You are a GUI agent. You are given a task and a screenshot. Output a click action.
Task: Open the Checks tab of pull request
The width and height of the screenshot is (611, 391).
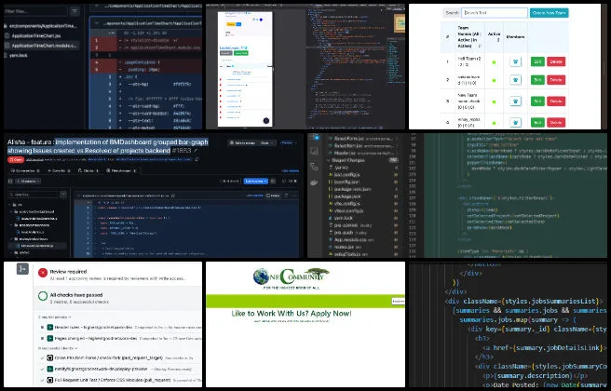(88, 170)
